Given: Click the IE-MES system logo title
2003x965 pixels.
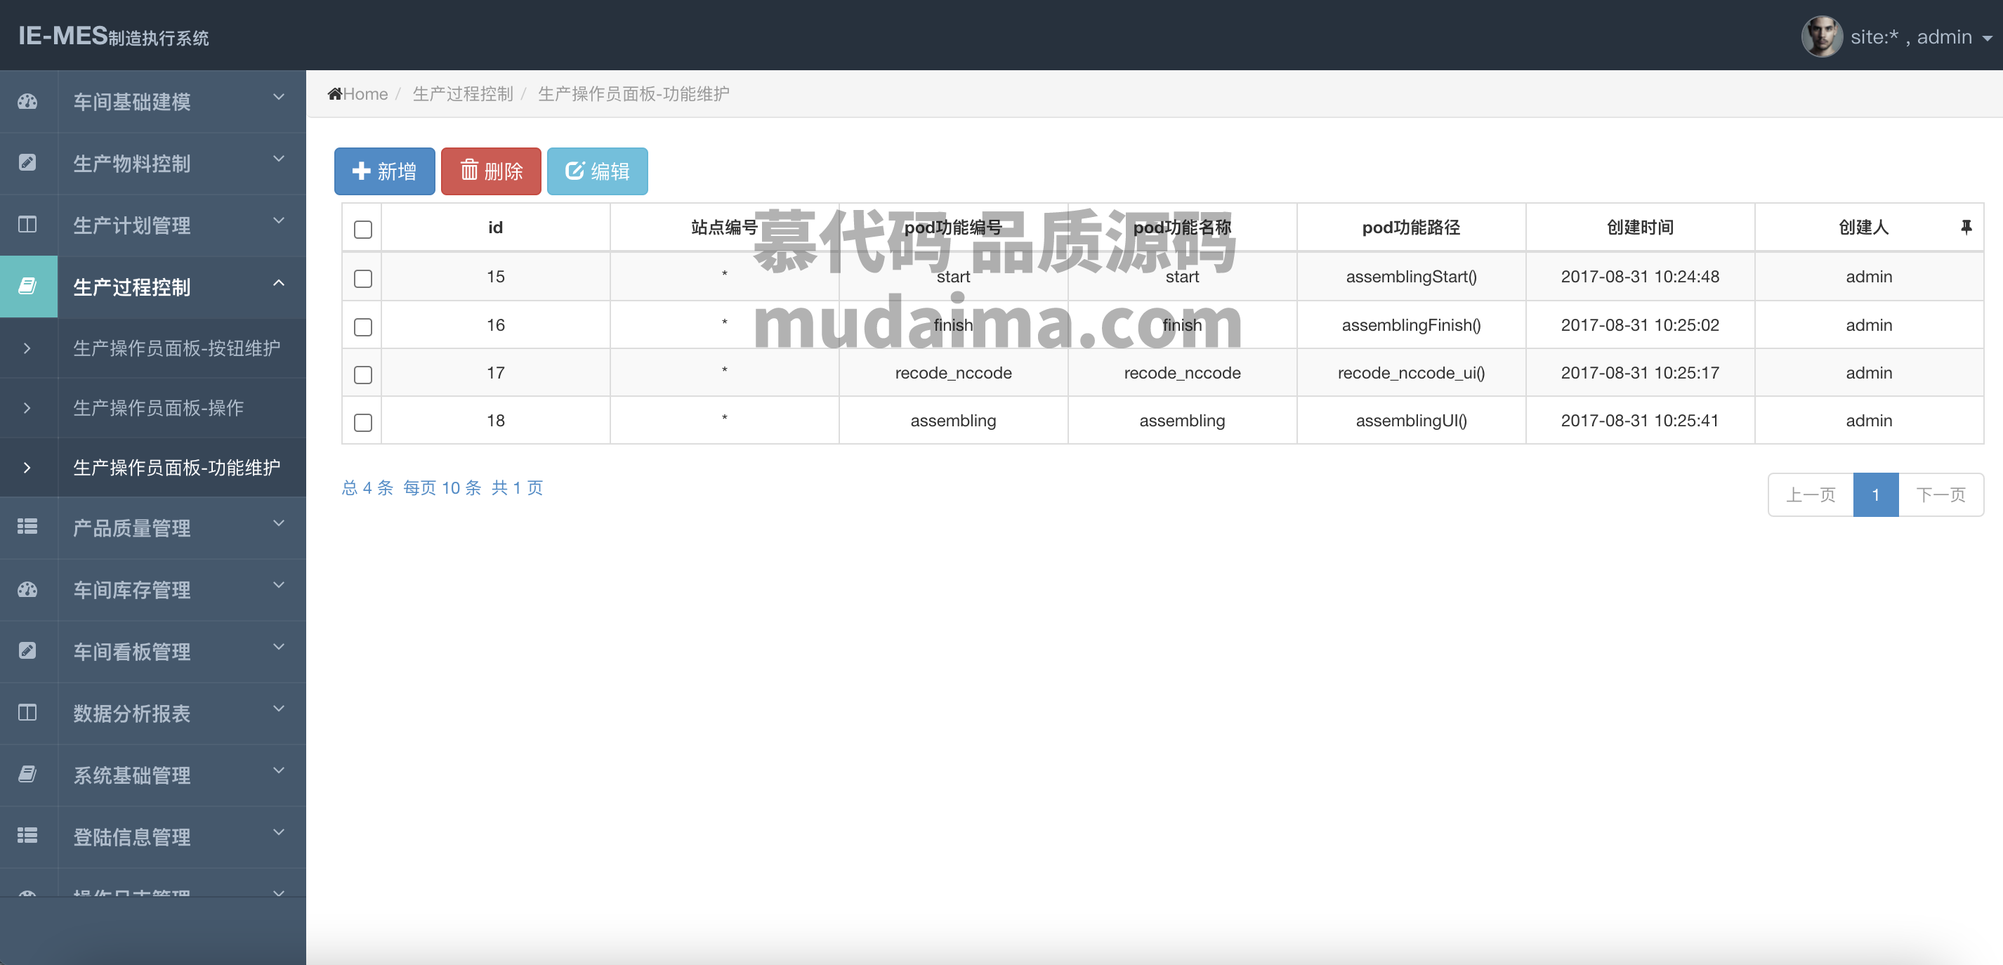Looking at the screenshot, I should pyautogui.click(x=114, y=36).
